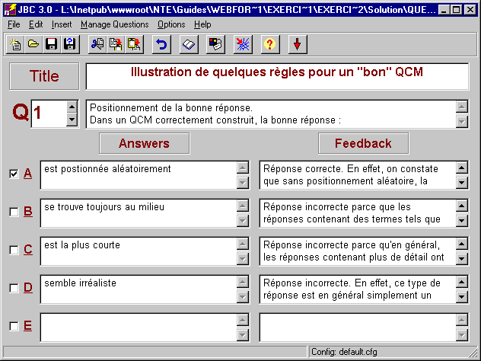Open the Manage Questions menu

tap(114, 24)
